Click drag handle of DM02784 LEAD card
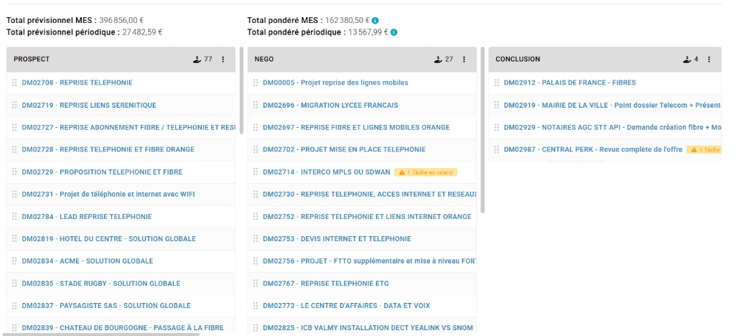 pos(14,217)
